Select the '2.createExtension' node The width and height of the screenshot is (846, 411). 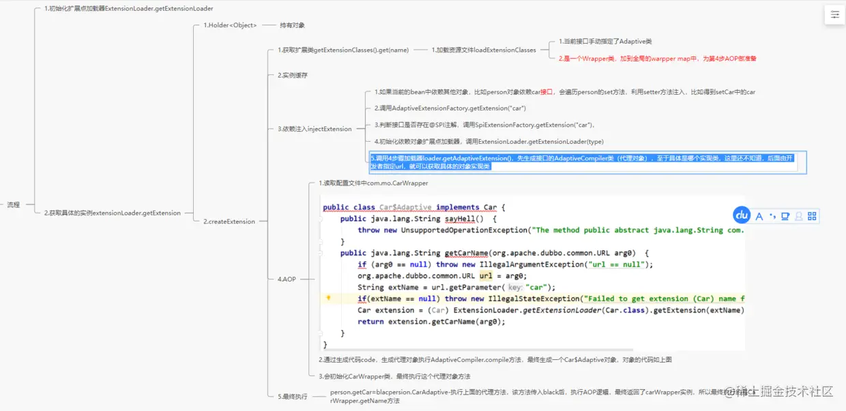point(229,222)
